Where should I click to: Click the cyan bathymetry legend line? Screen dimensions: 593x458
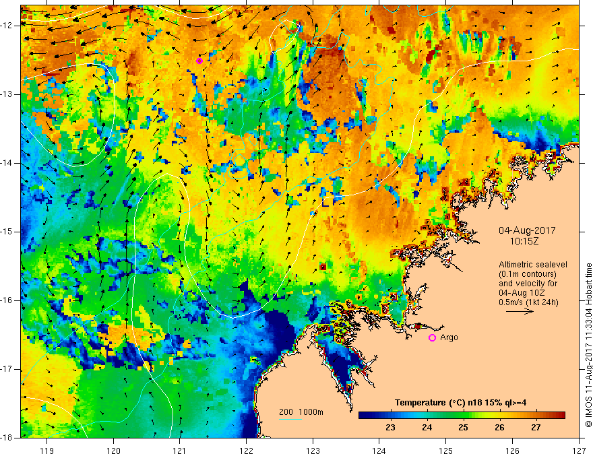click(x=290, y=419)
